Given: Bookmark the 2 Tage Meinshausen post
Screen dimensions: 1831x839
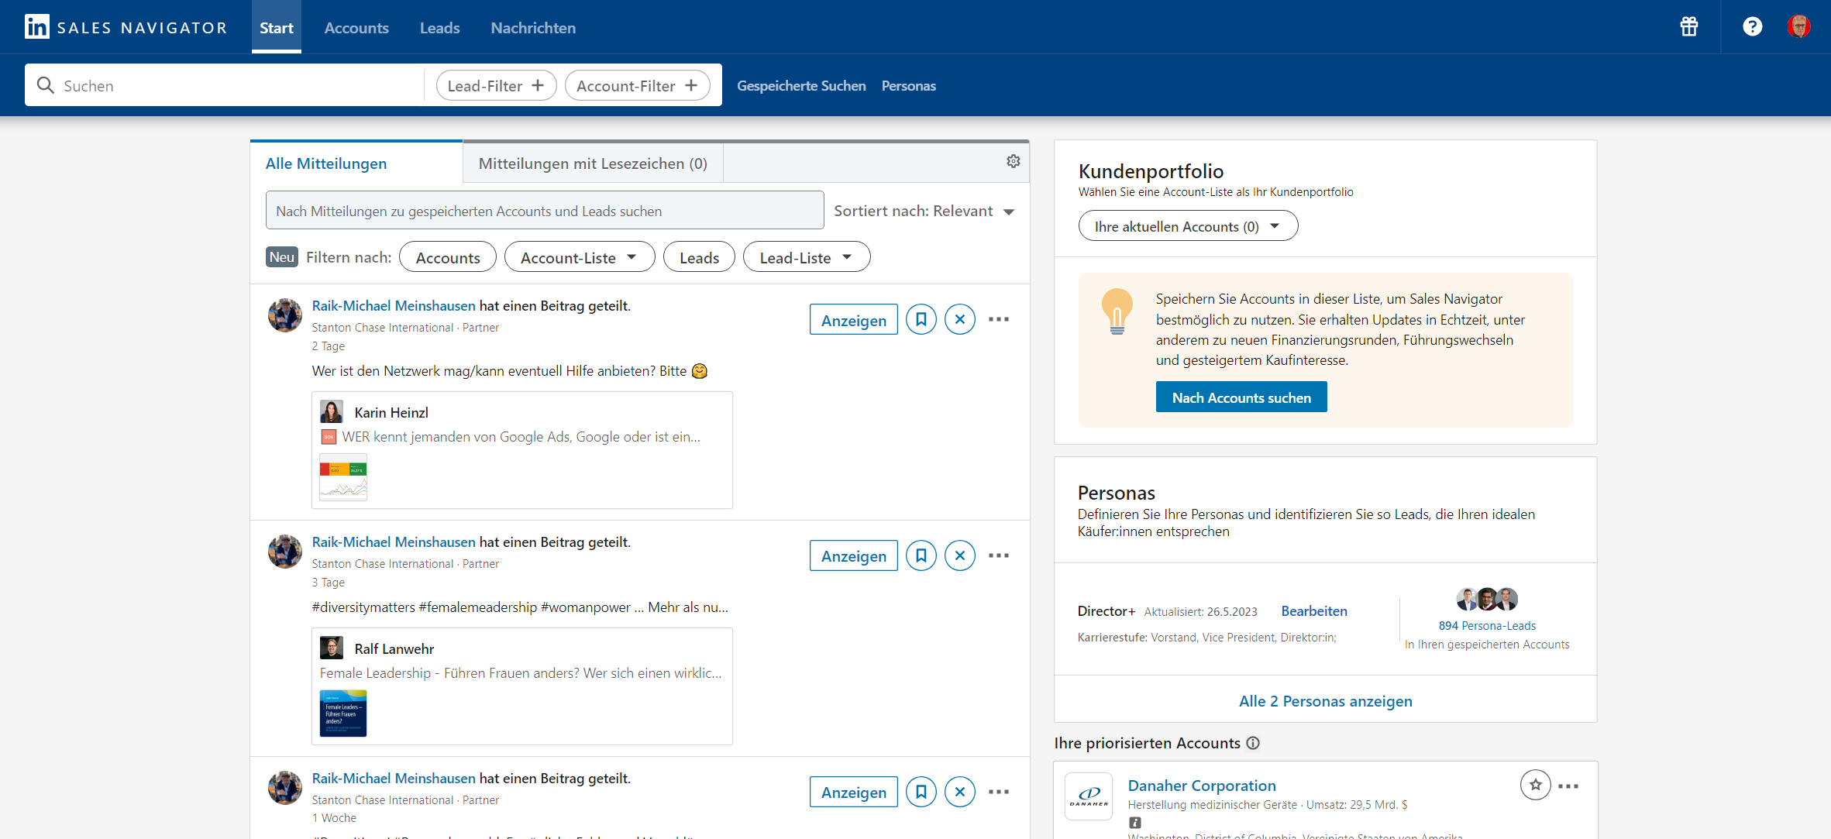Looking at the screenshot, I should tap(921, 319).
